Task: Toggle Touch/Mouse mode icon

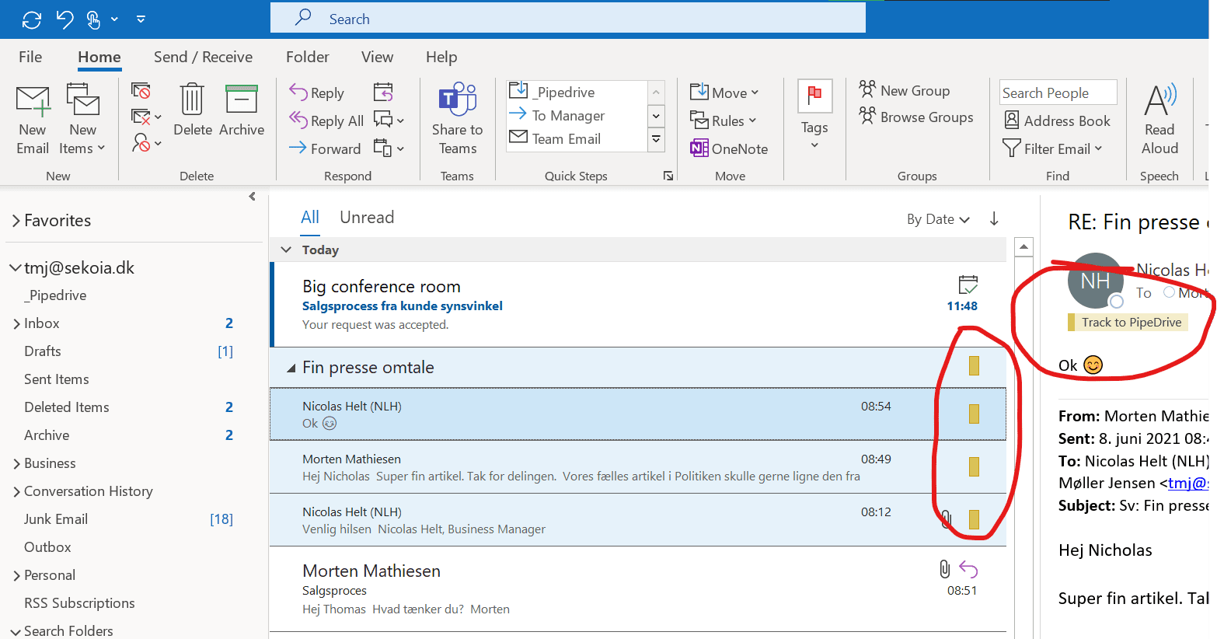Action: [x=93, y=19]
